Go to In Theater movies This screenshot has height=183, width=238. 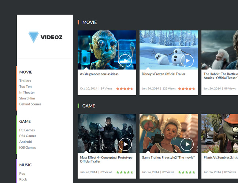point(27,92)
